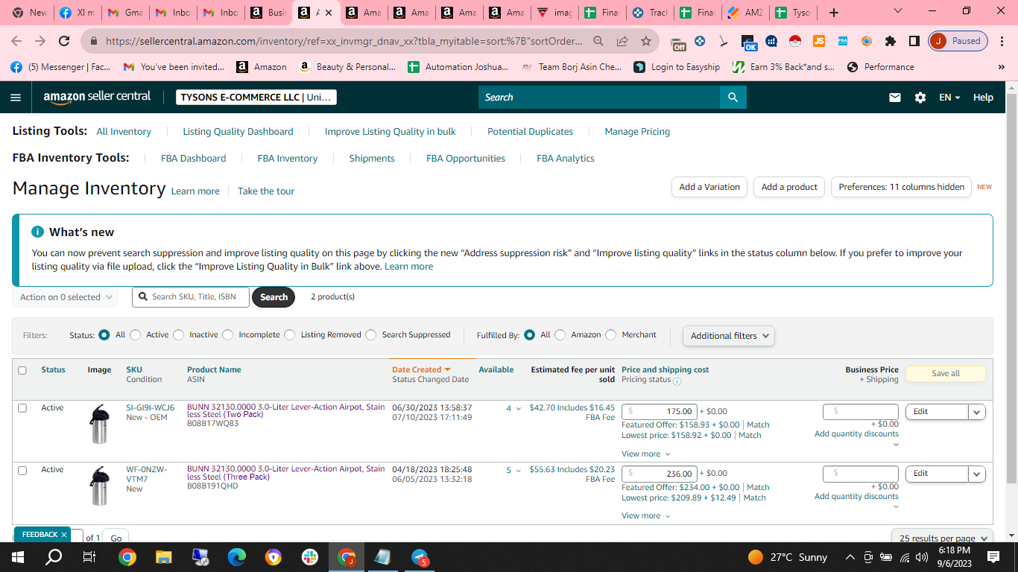This screenshot has width=1018, height=572.
Task: Open the messages envelope icon
Action: pyautogui.click(x=895, y=97)
